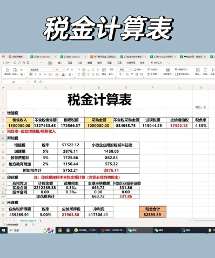Screen dimensions: 215x258
Task: Decrease font size with A- icon
Action: pyautogui.click(x=72, y=70)
